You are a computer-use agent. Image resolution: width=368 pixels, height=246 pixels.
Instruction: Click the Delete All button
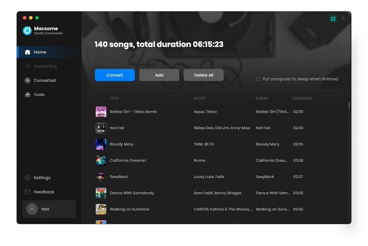[x=203, y=75]
